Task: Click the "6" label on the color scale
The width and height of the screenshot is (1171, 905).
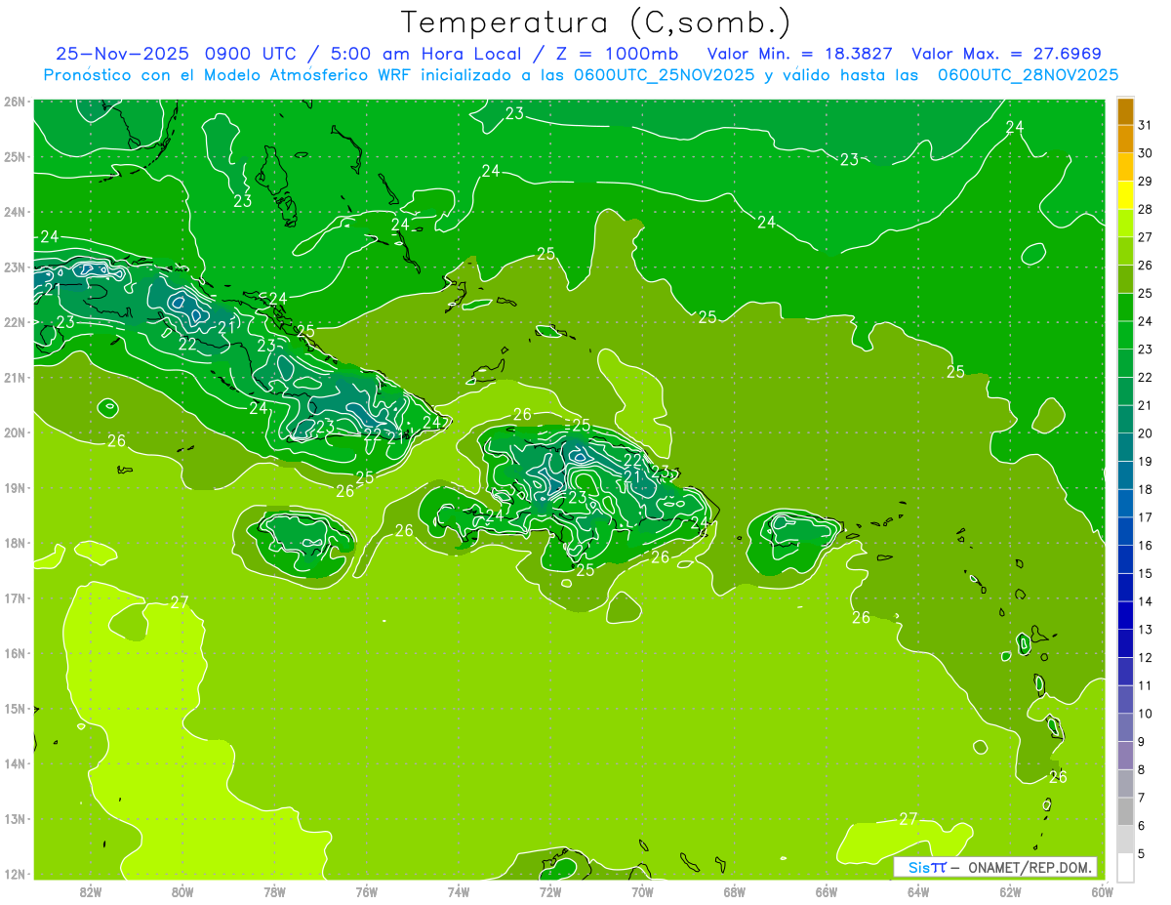Action: (x=1142, y=826)
